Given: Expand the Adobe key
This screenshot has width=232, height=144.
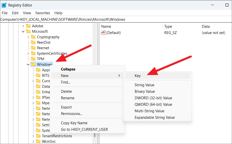Looking at the screenshot, I should point(23,26).
